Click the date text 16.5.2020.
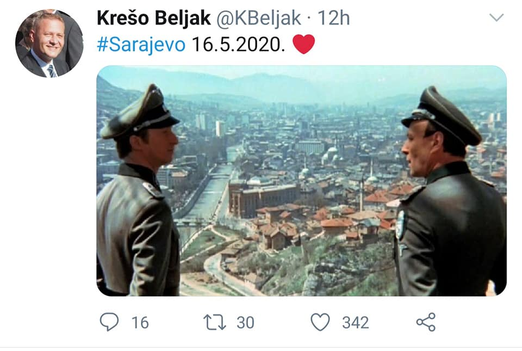522x351 pixels. tap(238, 44)
